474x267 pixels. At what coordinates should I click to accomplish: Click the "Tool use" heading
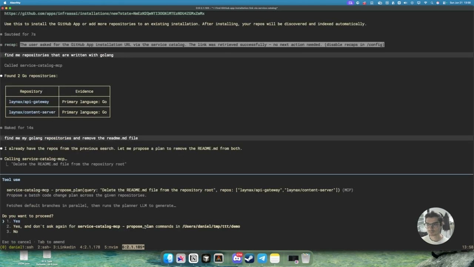[11, 179]
